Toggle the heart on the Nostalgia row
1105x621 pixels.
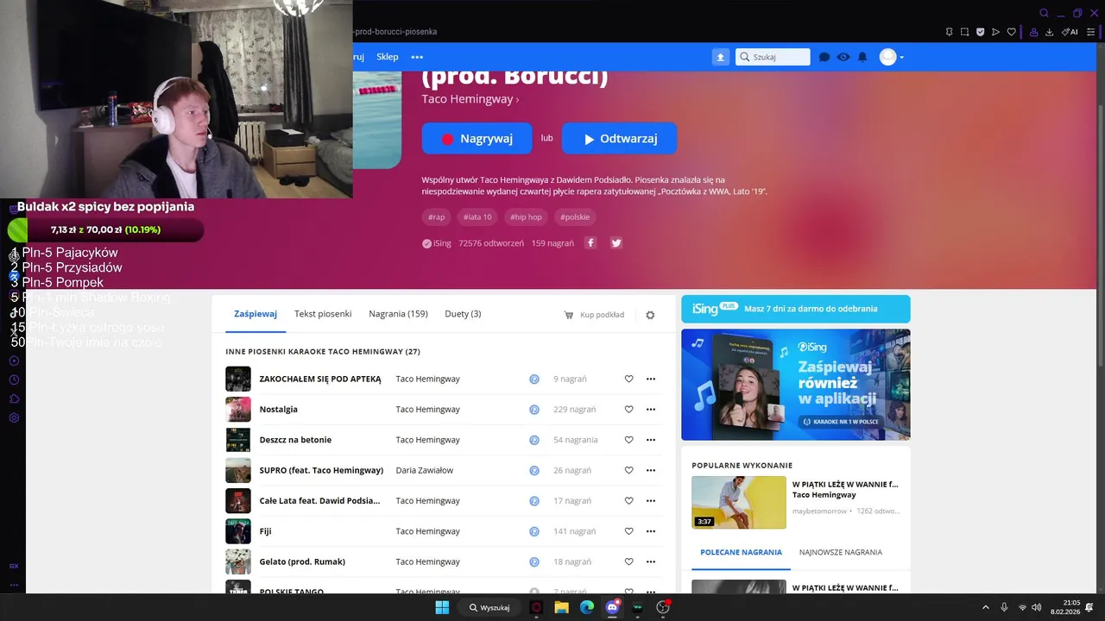click(x=628, y=410)
